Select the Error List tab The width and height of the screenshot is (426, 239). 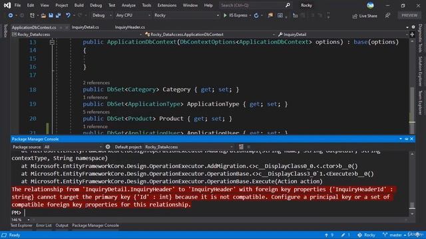coord(44,226)
